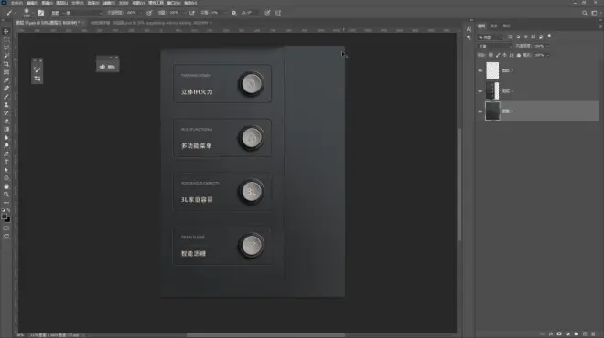Delete the selected layer via the trash icon
This screenshot has width=604, height=338.
point(593,333)
